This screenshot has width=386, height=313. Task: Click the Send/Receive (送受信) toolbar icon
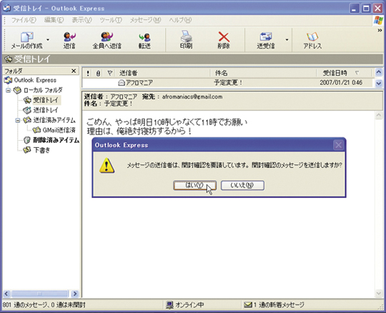(266, 37)
